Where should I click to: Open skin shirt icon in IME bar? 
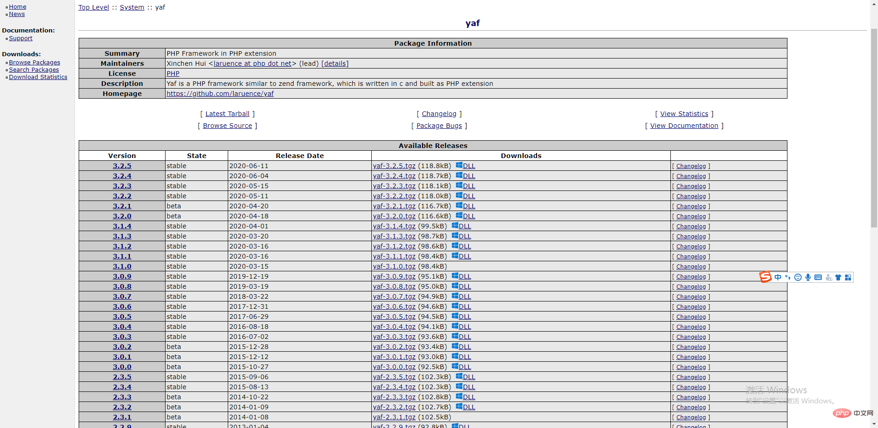[x=838, y=277]
